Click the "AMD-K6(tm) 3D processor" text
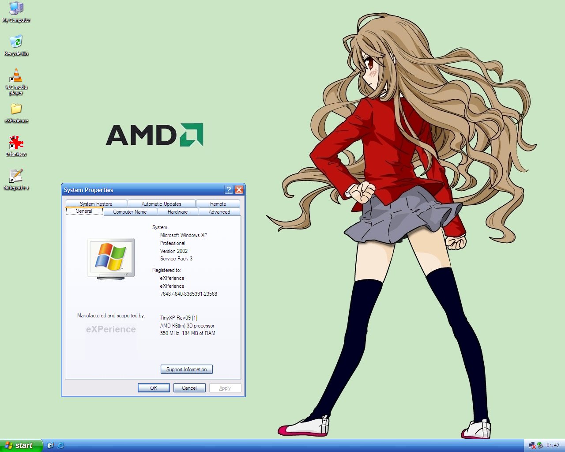 [x=187, y=326]
